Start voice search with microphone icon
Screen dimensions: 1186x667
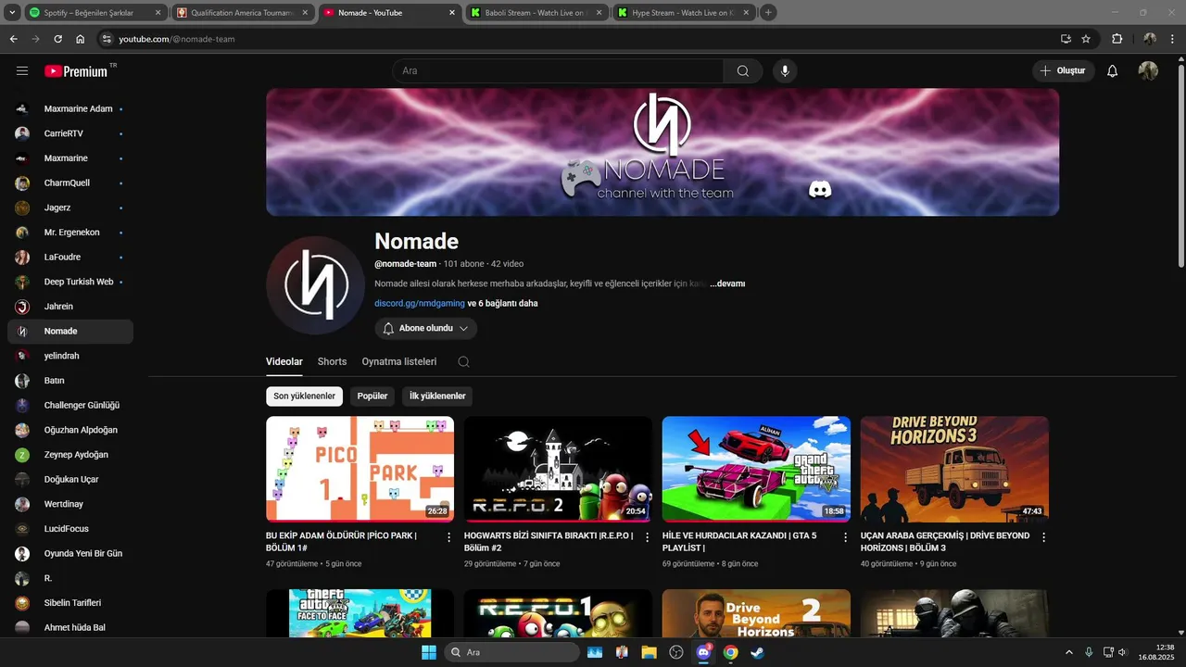pos(785,70)
